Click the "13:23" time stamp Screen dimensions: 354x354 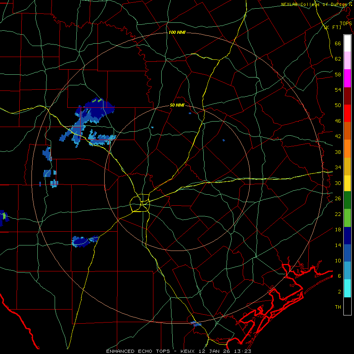point(243,351)
